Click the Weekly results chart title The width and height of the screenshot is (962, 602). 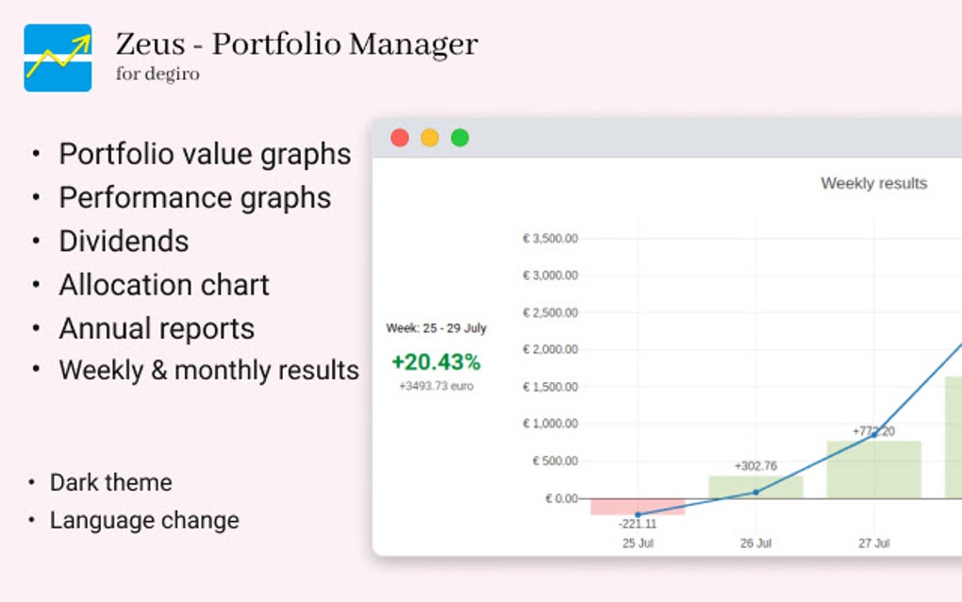click(873, 183)
